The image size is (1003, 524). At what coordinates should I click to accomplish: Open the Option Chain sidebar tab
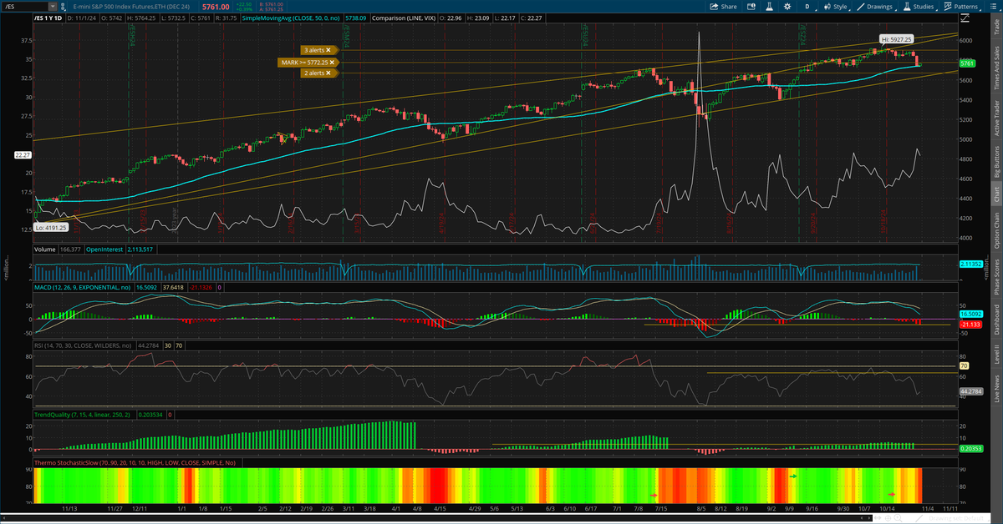point(996,229)
